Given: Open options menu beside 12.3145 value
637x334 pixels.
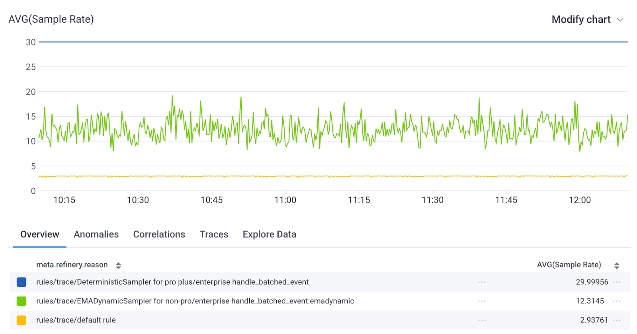Looking at the screenshot, I should tap(617, 301).
